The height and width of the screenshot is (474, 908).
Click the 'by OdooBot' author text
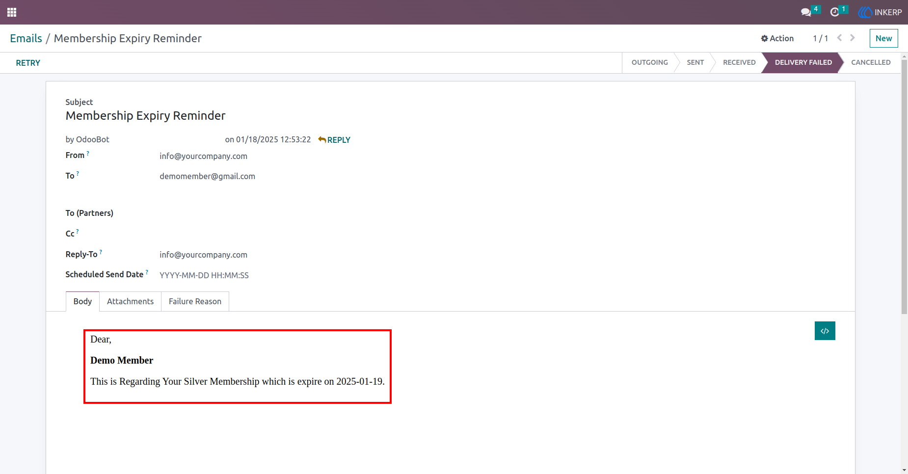pyautogui.click(x=87, y=139)
